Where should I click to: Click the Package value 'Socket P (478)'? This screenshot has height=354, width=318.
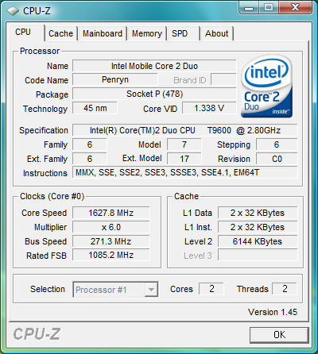154,94
